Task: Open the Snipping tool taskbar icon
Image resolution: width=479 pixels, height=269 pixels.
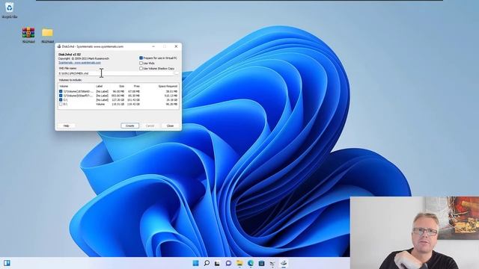Action: point(272,263)
